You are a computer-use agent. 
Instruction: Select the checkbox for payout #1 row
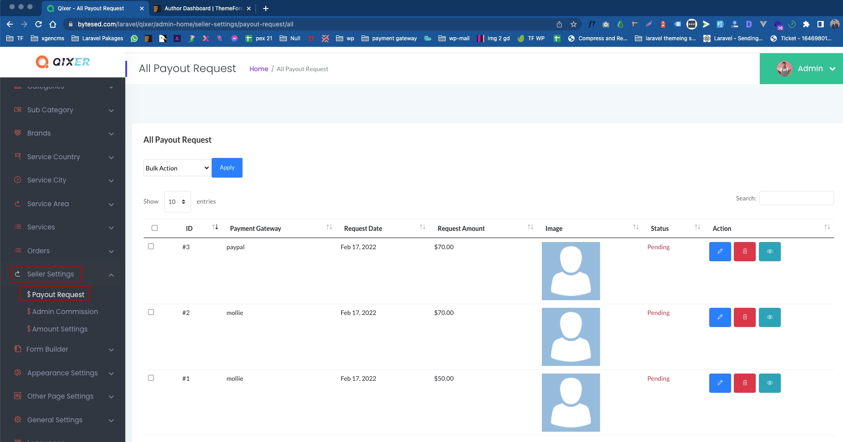coord(151,378)
